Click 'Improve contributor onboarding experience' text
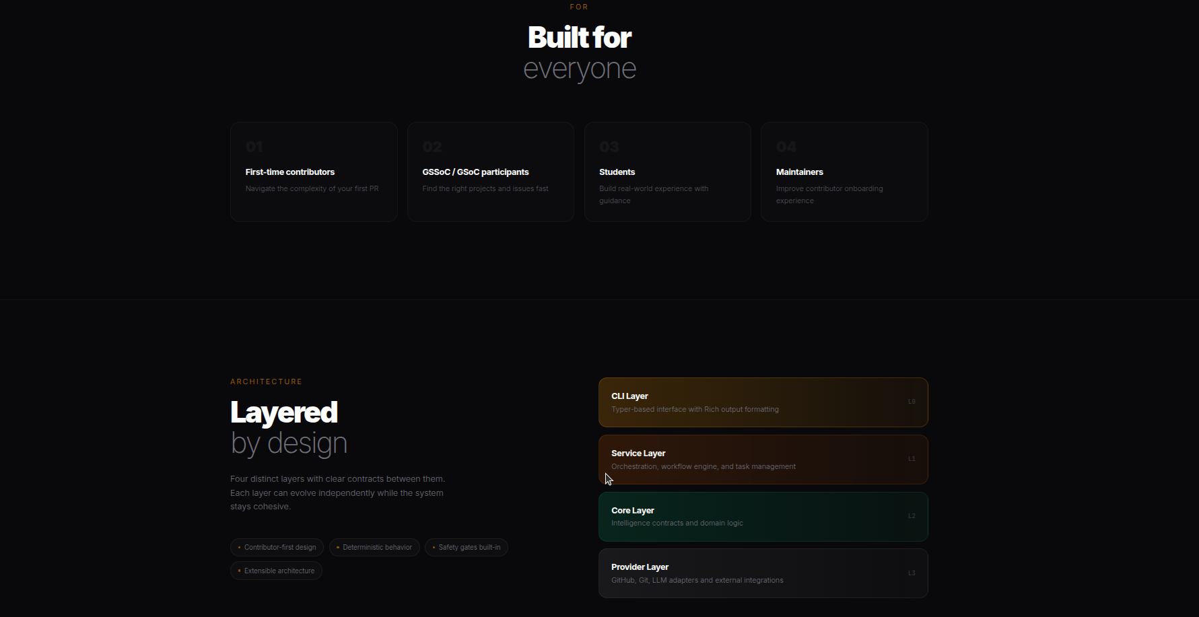 [829, 194]
